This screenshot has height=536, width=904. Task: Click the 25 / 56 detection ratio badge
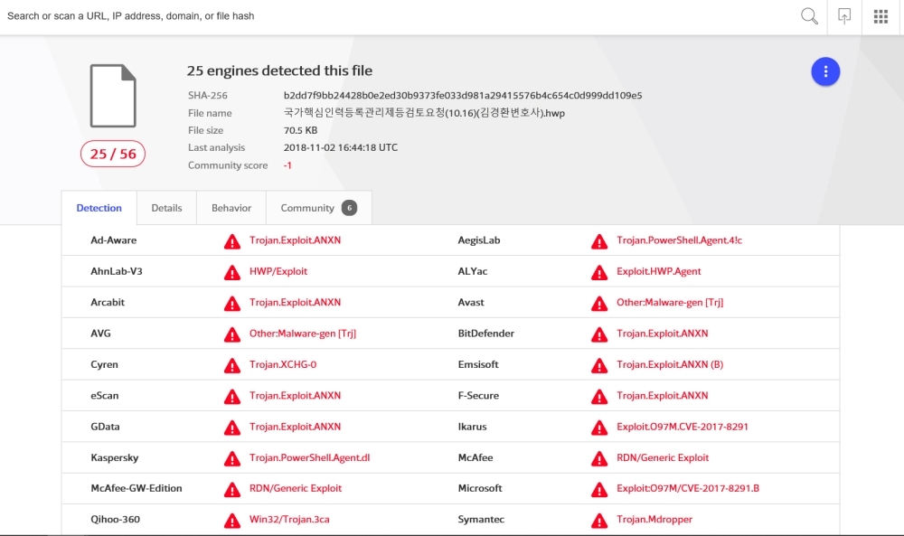tap(113, 154)
